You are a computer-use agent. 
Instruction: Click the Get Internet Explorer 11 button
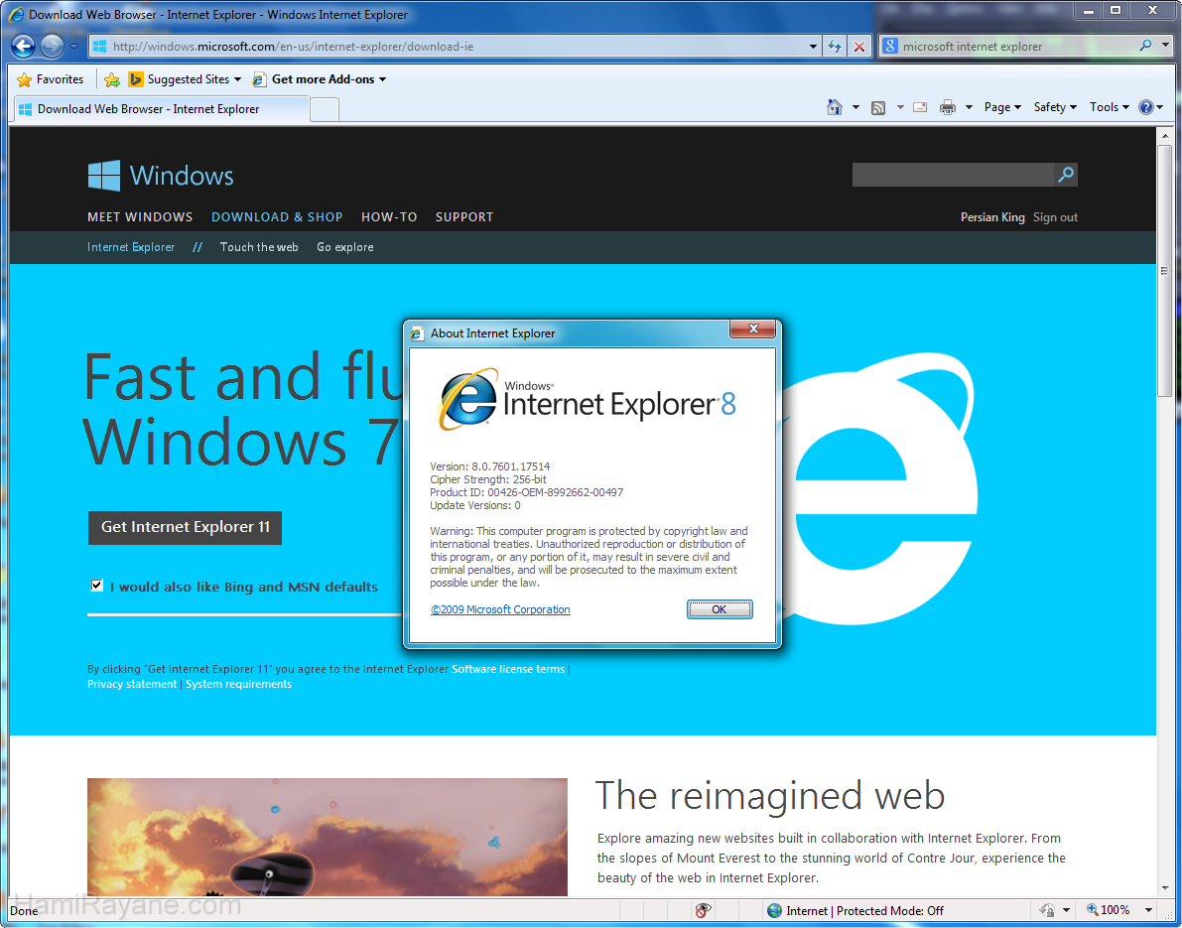[x=185, y=528]
